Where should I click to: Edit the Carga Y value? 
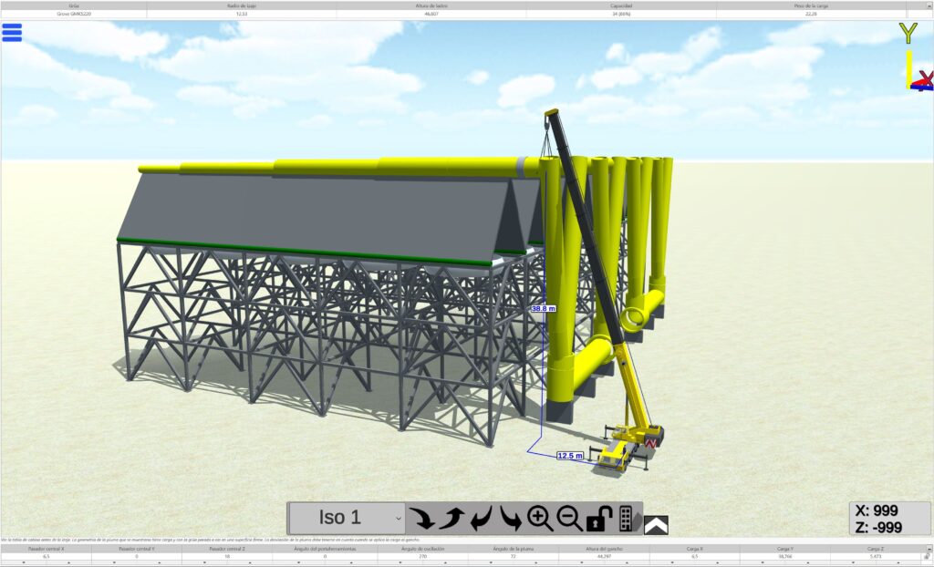tap(785, 556)
